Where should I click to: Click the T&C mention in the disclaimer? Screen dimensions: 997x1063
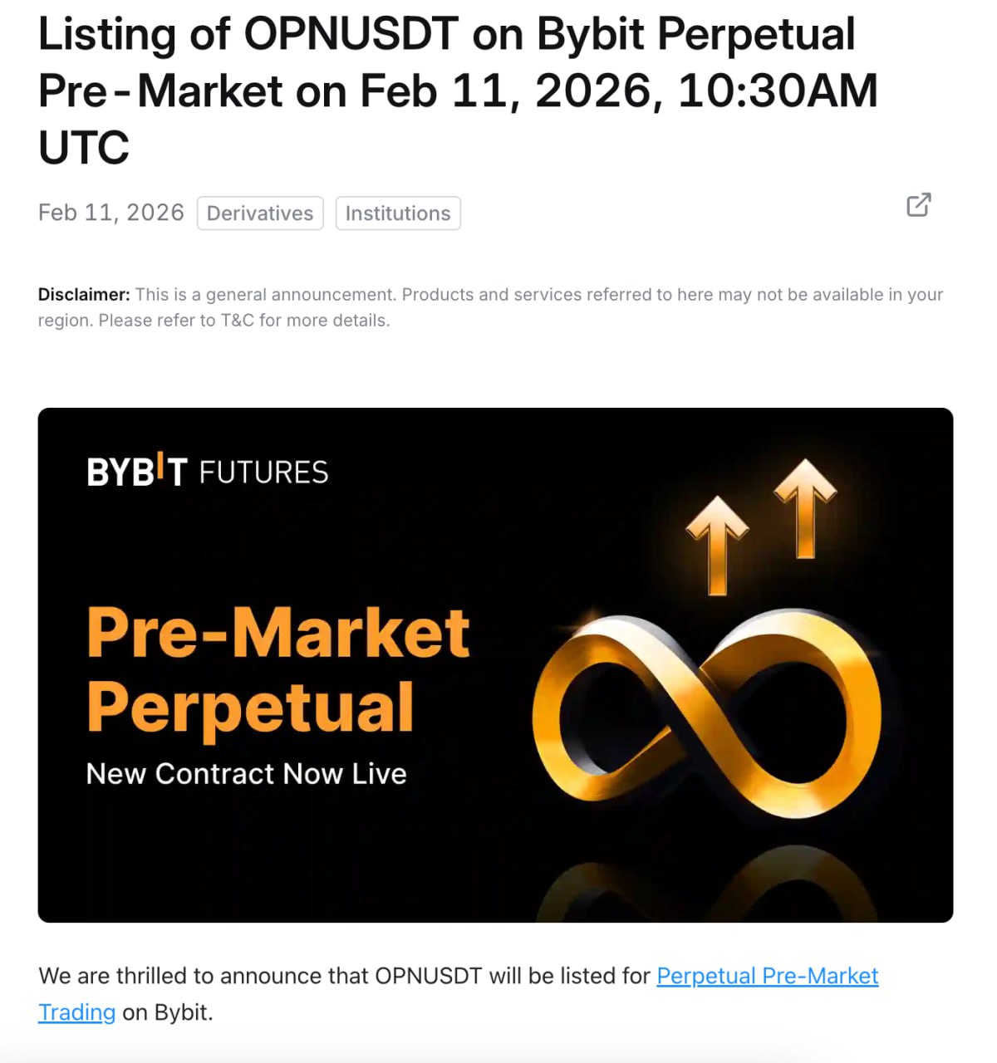(x=237, y=321)
